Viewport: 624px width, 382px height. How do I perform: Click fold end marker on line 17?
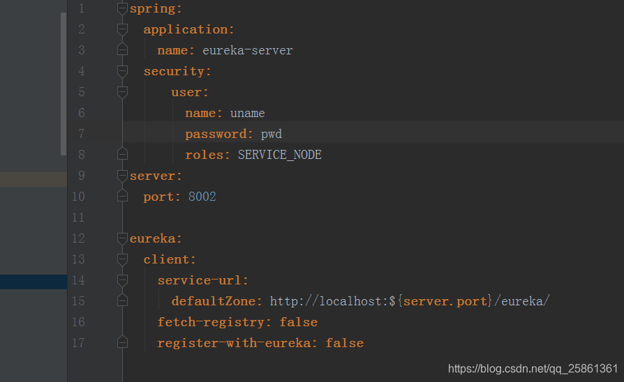click(122, 342)
